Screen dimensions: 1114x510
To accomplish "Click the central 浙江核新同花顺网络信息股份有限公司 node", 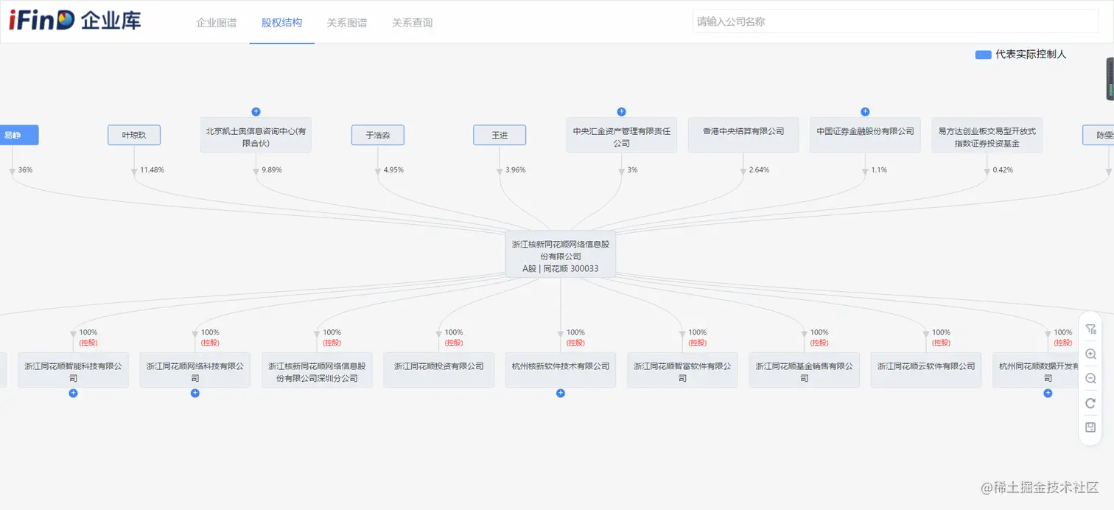I will pos(561,254).
